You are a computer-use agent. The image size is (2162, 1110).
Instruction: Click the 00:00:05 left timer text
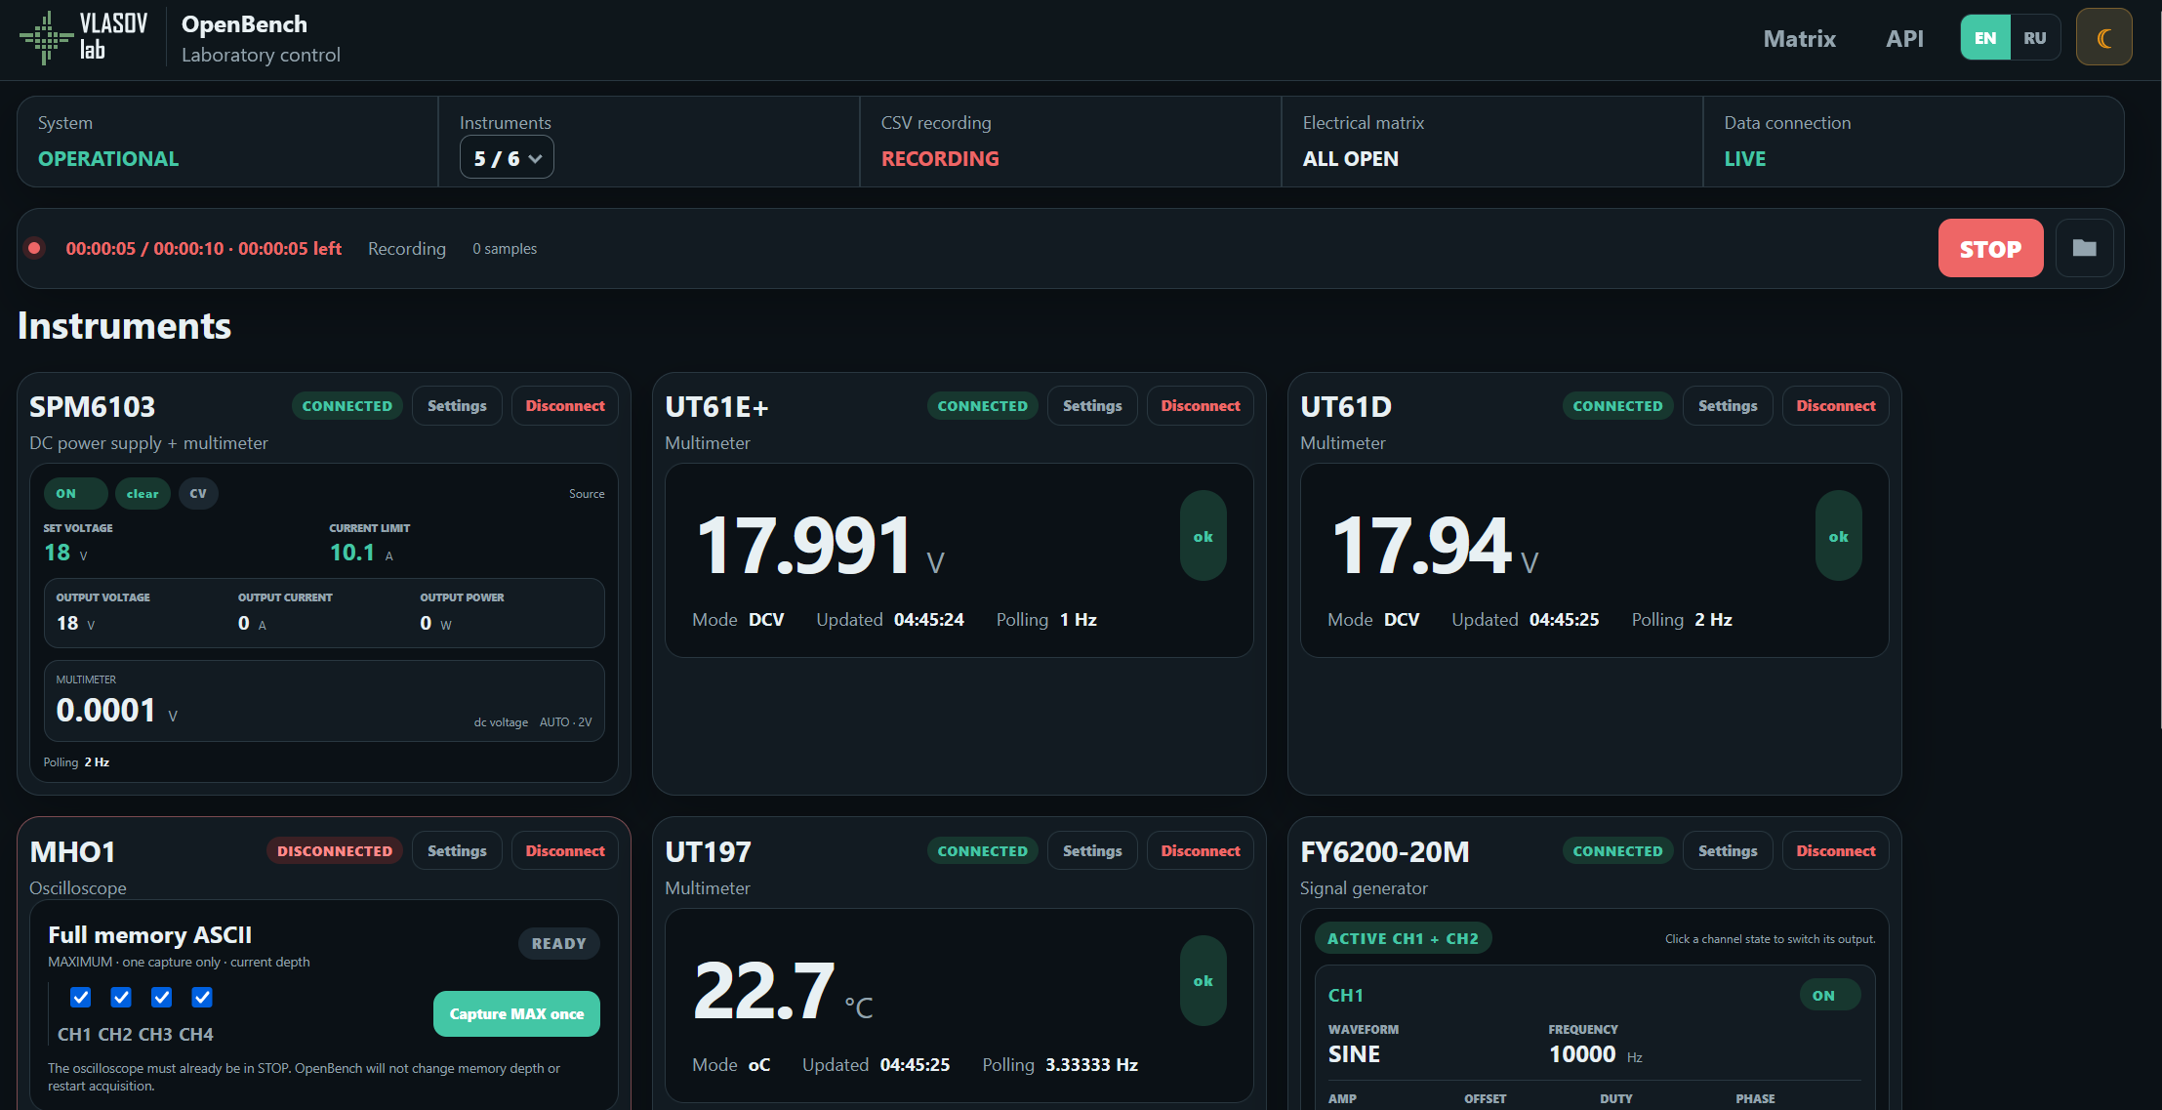pyautogui.click(x=290, y=248)
